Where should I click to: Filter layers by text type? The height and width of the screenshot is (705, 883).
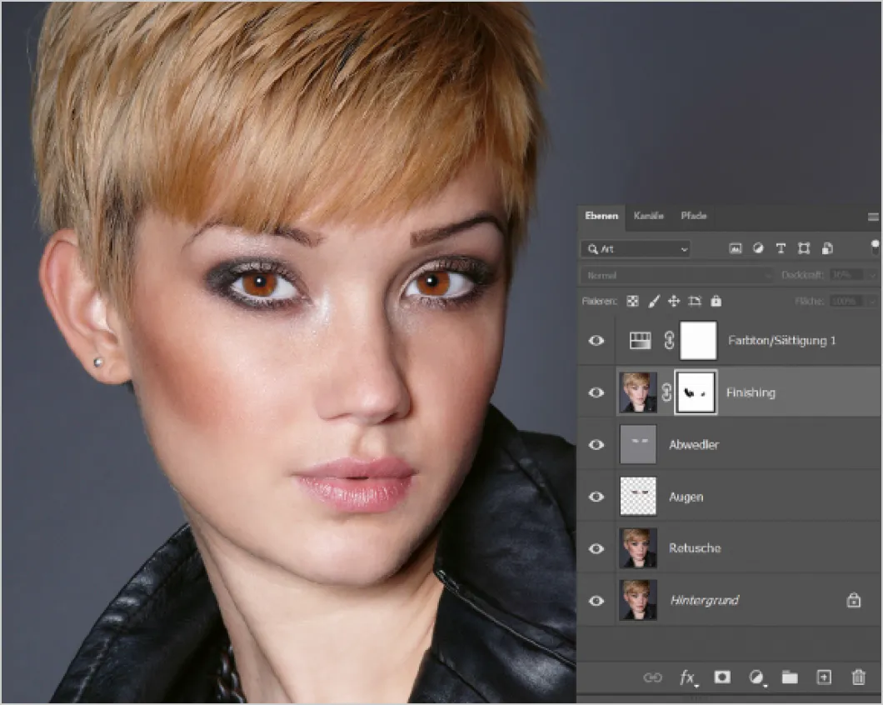781,248
